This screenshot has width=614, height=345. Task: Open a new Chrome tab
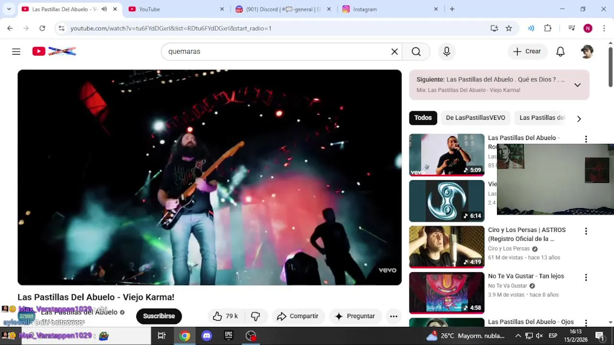452,9
